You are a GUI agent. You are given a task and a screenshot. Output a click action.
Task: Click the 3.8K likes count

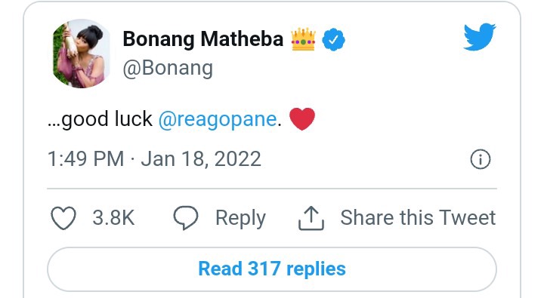pos(113,218)
